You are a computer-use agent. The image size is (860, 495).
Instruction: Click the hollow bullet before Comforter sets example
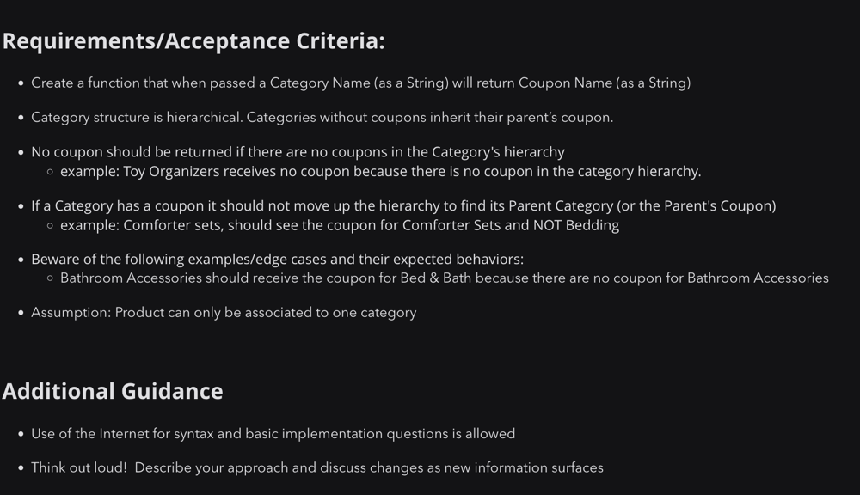(51, 226)
